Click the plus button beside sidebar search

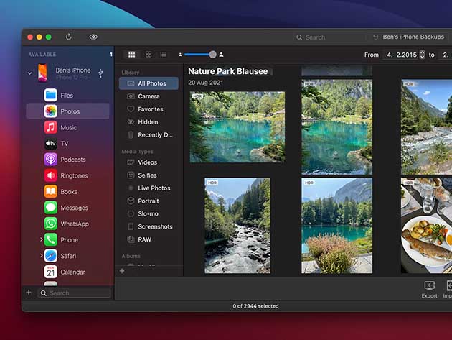point(29,293)
